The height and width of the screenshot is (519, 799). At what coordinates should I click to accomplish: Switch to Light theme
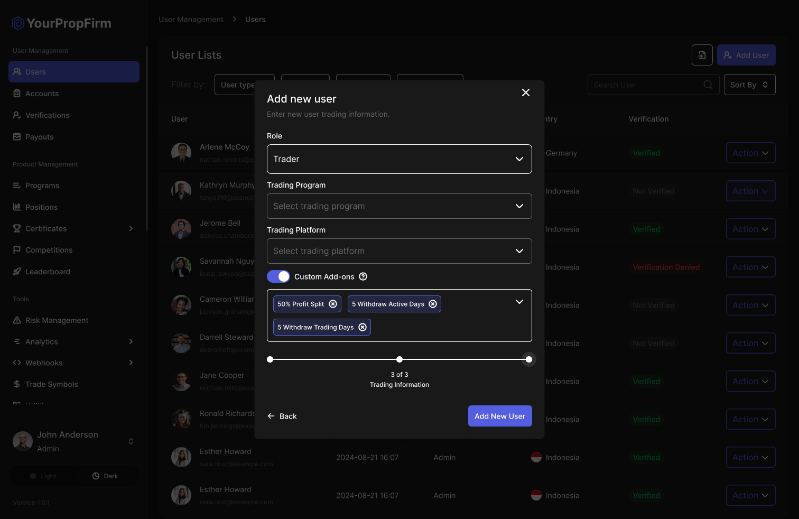[42, 476]
